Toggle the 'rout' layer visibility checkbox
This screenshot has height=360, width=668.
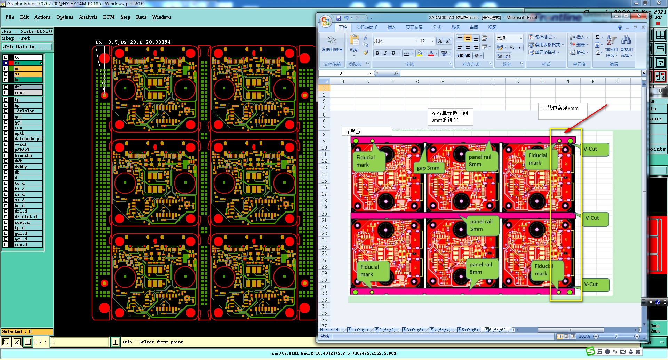point(6,93)
